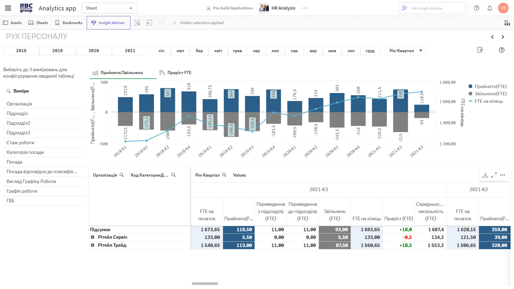Open grid layout icon at far right
514x289 pixels.
click(507, 23)
